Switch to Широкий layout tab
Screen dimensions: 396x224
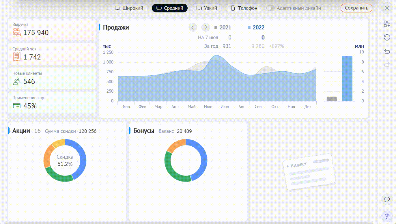click(x=129, y=8)
